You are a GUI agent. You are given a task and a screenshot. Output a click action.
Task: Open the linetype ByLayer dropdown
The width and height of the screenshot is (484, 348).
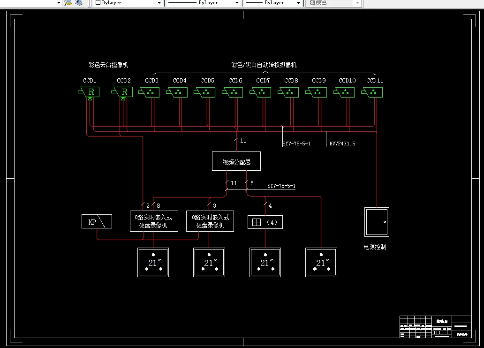click(x=204, y=3)
